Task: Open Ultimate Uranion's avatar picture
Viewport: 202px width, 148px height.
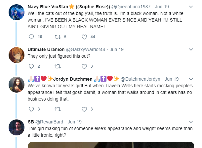Action: (17, 55)
